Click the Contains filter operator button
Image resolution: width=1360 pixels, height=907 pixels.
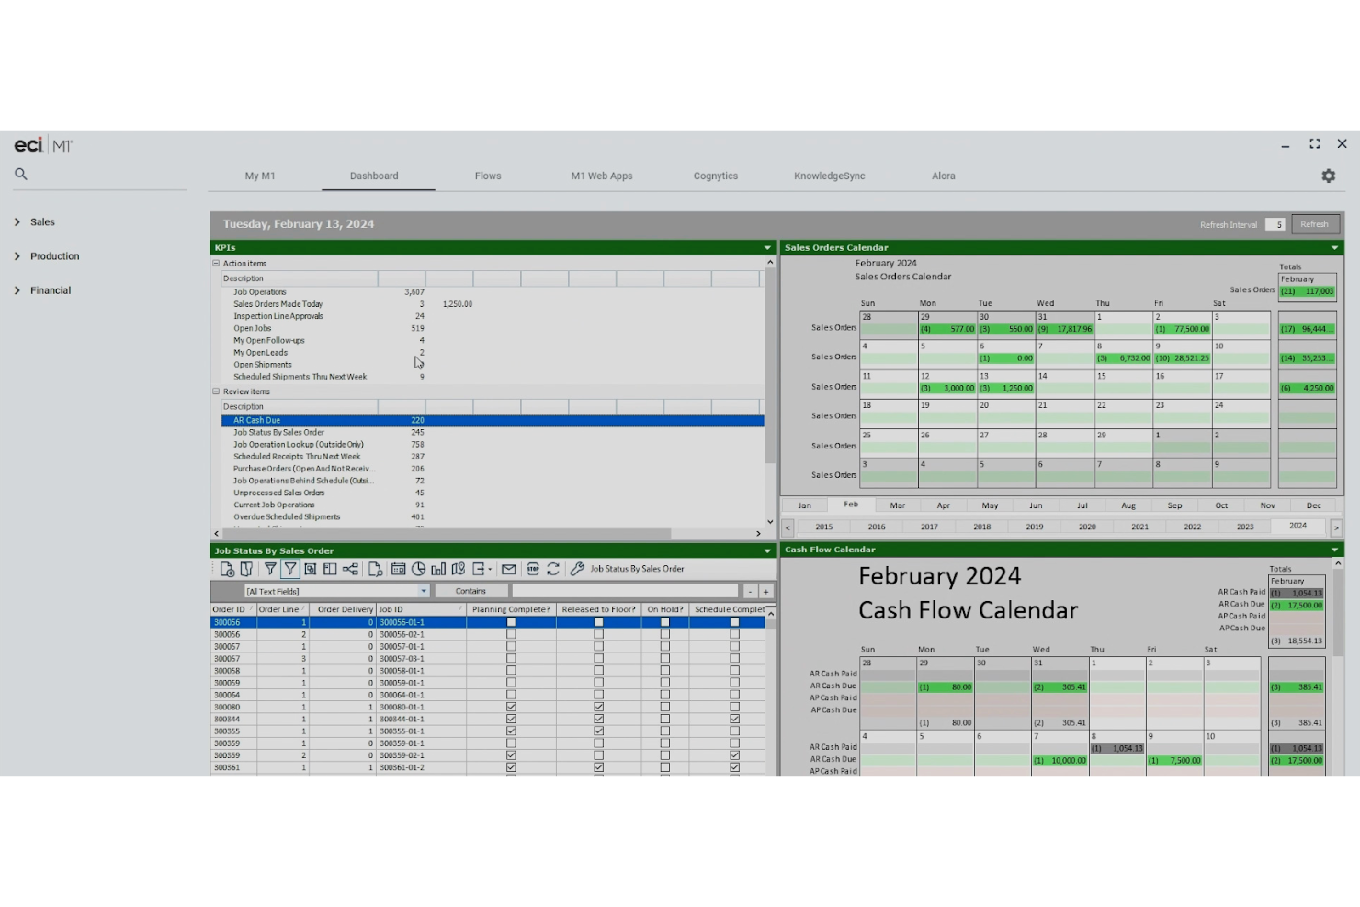point(470,592)
